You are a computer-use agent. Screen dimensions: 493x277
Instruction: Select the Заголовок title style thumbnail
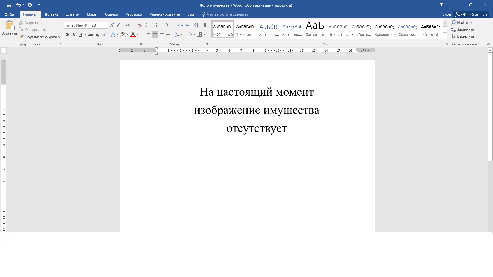[x=315, y=29]
